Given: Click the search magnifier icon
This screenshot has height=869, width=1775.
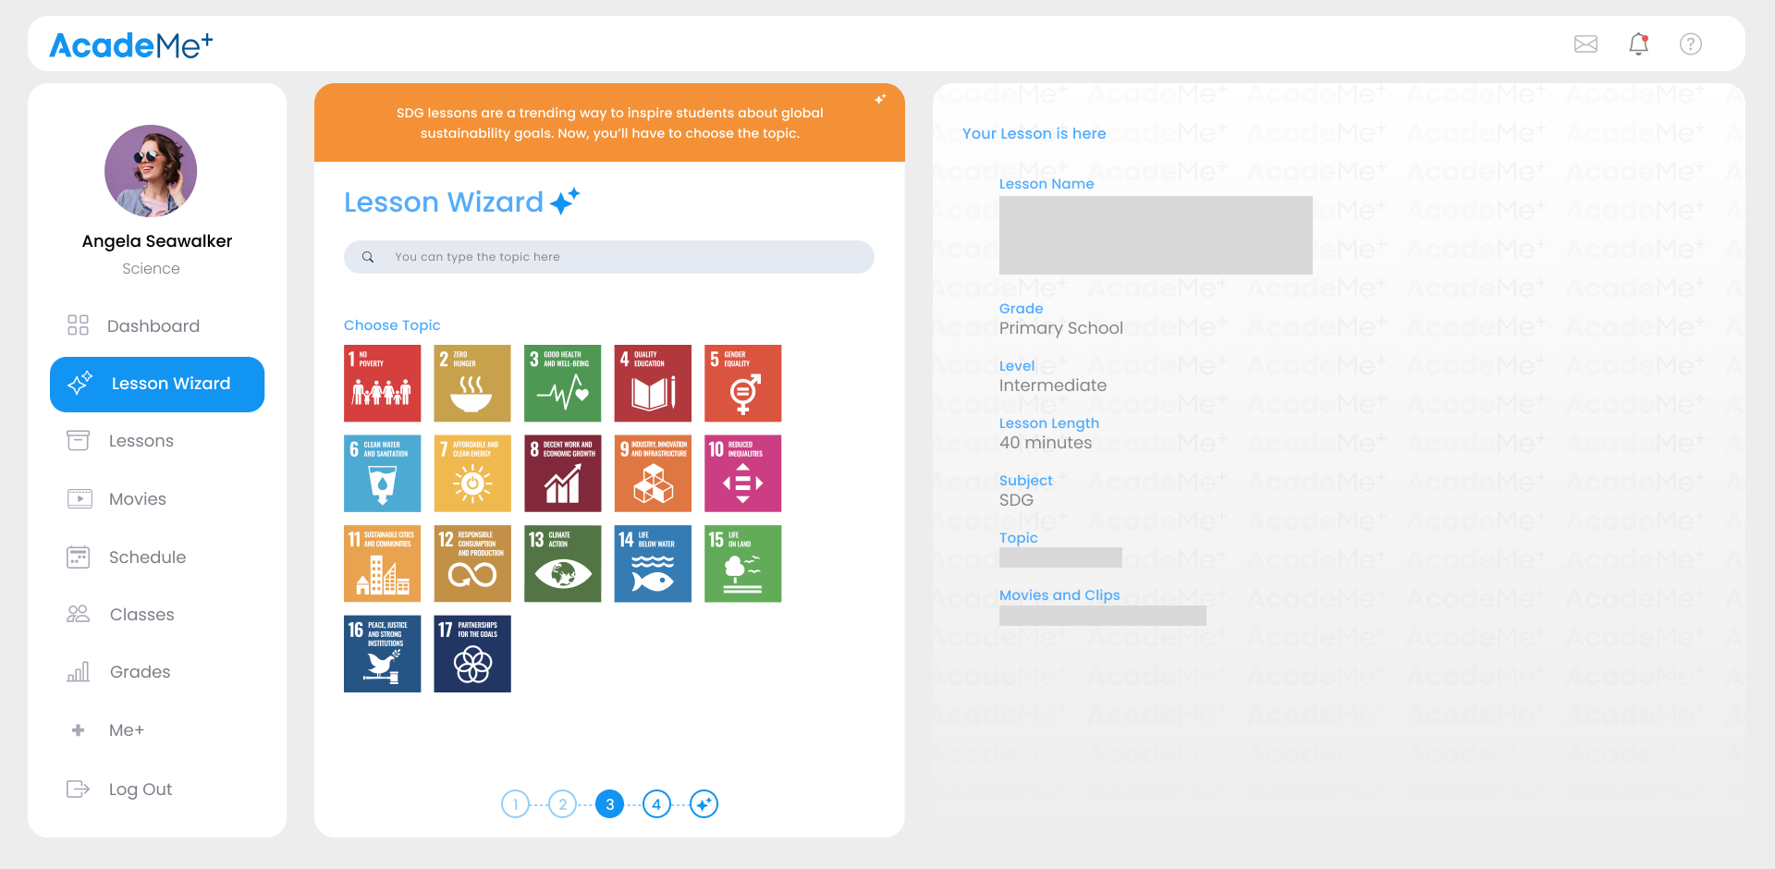Looking at the screenshot, I should point(368,257).
